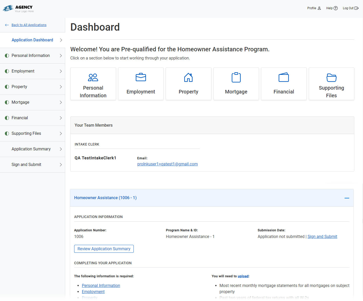Open the proInkuser1+qatest1@gmail.com email link
The height and width of the screenshot is (301, 363).
coord(167,164)
